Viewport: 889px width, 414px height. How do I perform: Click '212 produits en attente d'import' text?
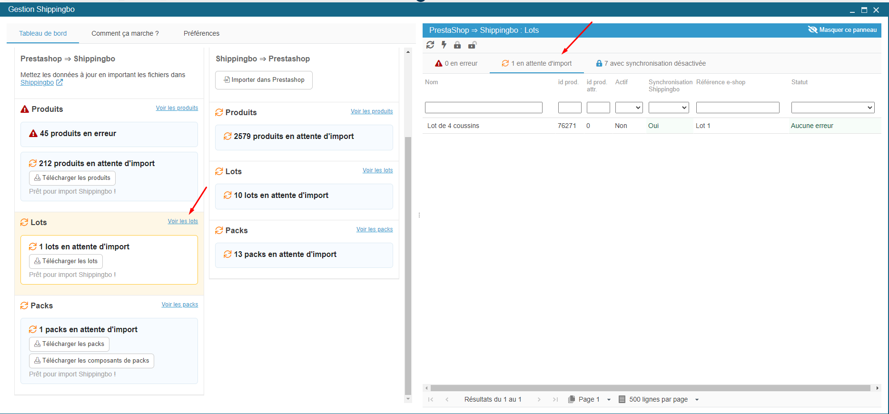(x=97, y=163)
